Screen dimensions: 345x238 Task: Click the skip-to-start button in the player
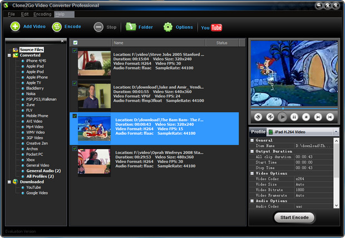(330, 117)
